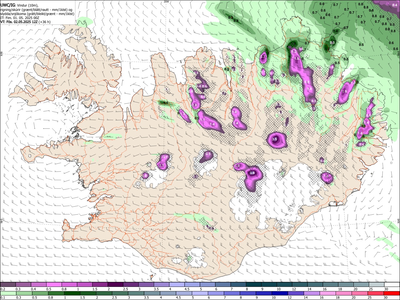Click the "slydda/snjókoma (grátt/bleikt/grænt" description line
Viewport: 400px width, 300px height.
click(37, 14)
